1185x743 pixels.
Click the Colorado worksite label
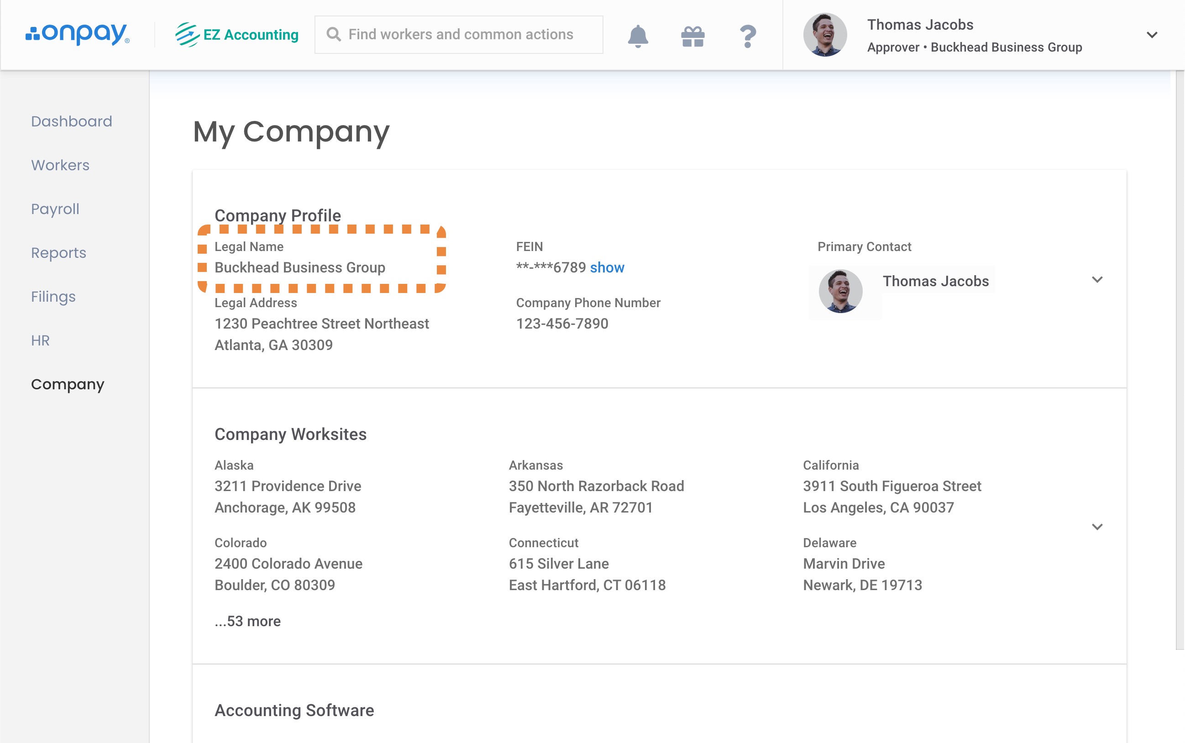241,543
